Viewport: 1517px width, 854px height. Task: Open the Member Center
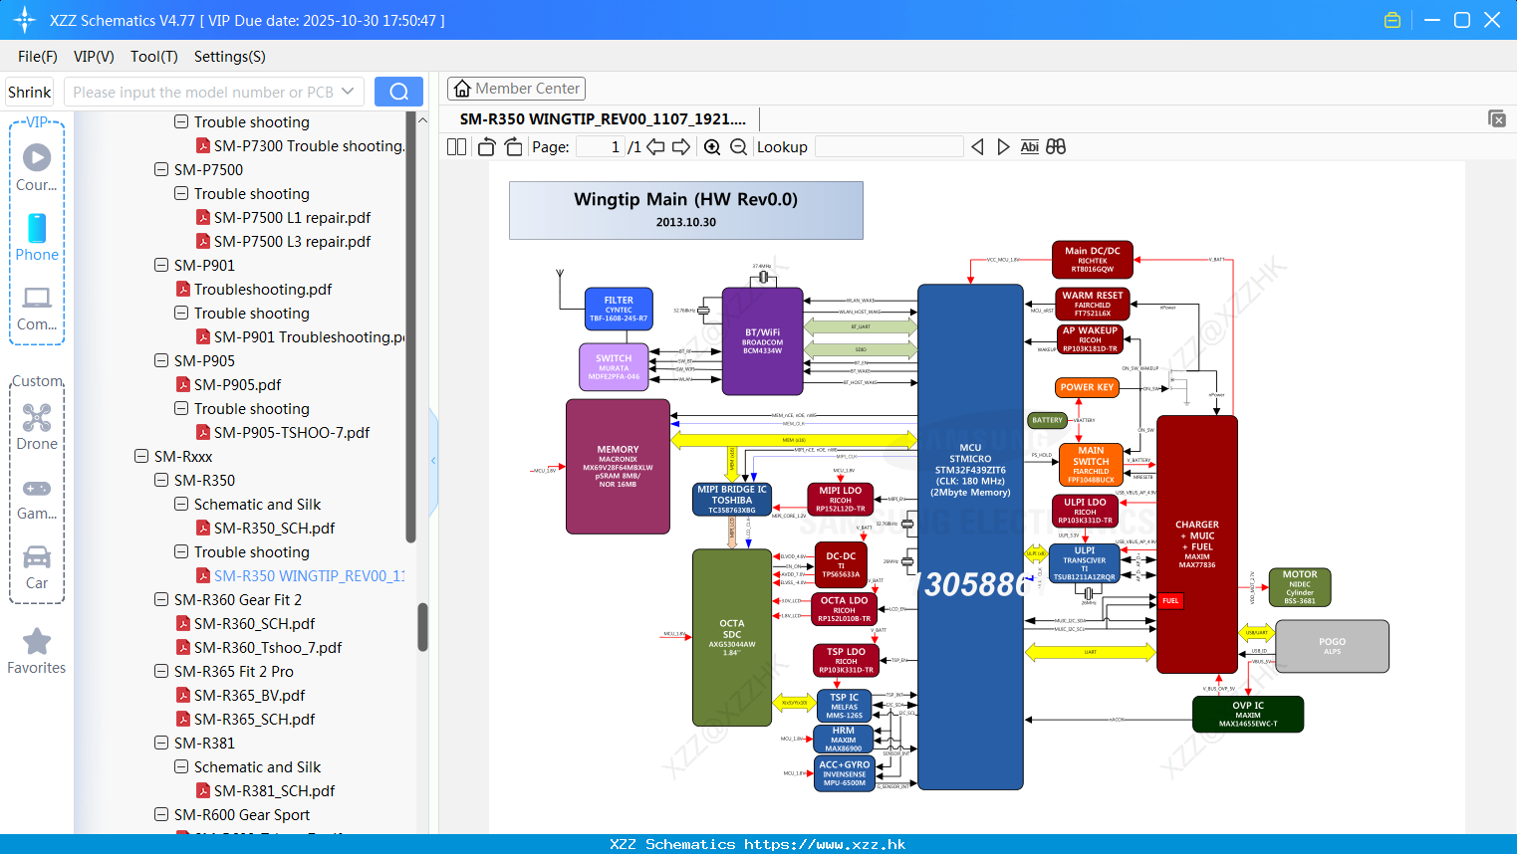click(x=516, y=89)
